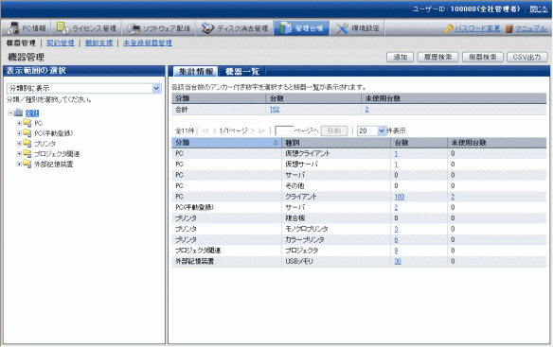Screen dimensions: 553x347
Task: Select the 合計 label in the tree
Action: coord(32,113)
